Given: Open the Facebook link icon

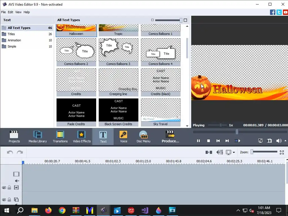Looking at the screenshot, I should click(273, 12).
